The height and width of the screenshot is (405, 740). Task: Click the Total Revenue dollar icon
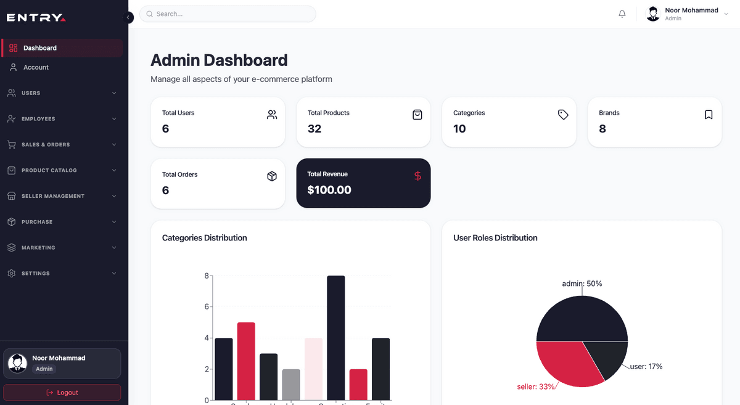tap(417, 176)
